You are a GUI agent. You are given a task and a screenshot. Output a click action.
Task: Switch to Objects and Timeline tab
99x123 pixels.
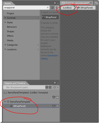click(15, 83)
